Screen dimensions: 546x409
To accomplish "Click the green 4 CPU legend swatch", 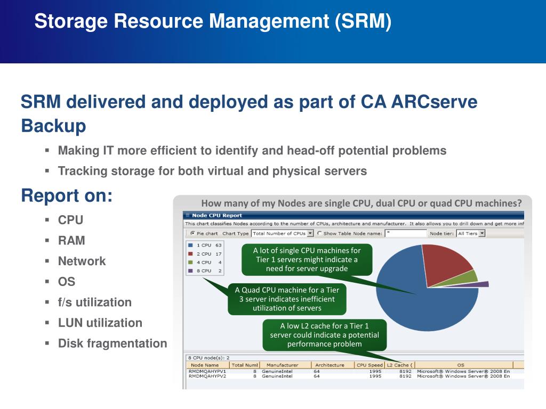I will coord(190,262).
